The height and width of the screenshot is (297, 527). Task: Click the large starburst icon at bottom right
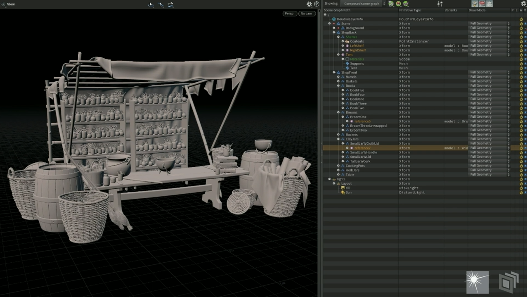click(x=477, y=282)
